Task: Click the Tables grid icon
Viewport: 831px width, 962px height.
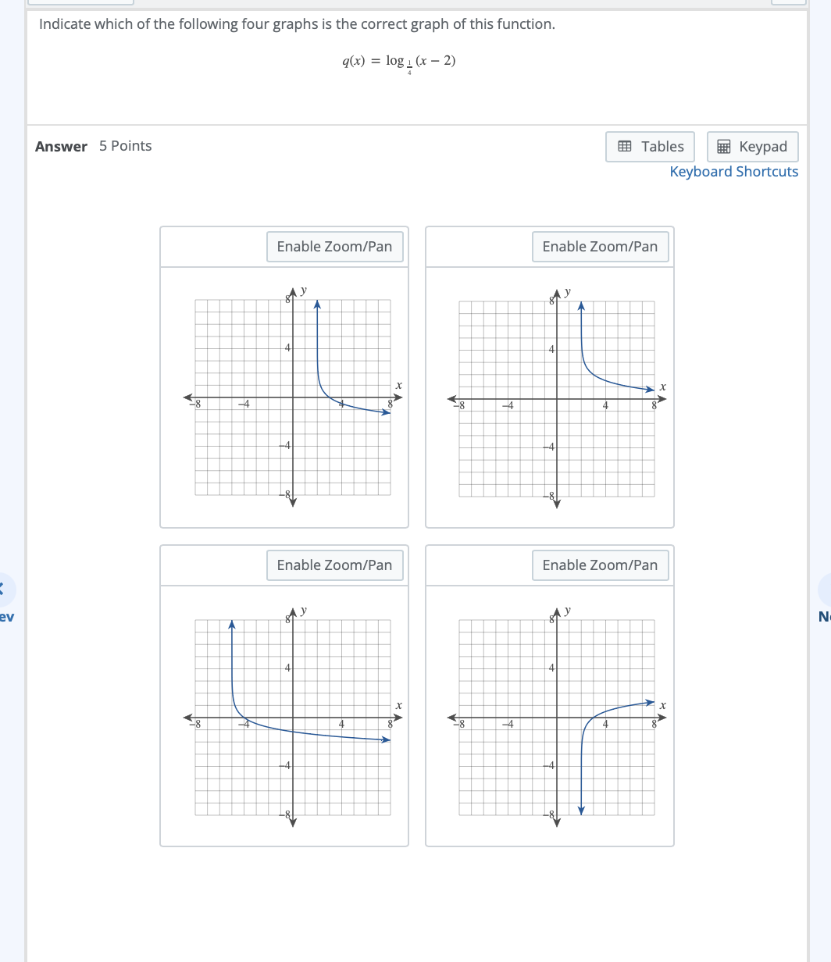Action: [x=623, y=146]
